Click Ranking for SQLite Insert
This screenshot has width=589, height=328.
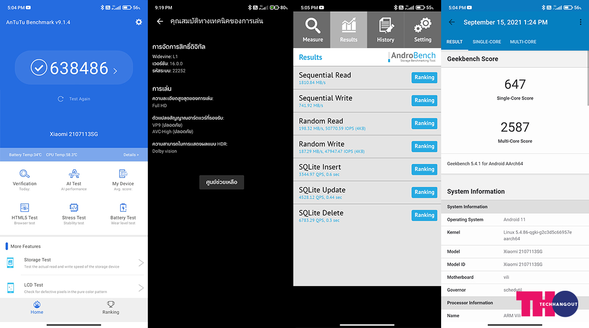coord(424,169)
